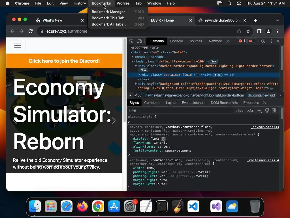Click the styles Filter input field
290x218 pixels.
point(180,110)
